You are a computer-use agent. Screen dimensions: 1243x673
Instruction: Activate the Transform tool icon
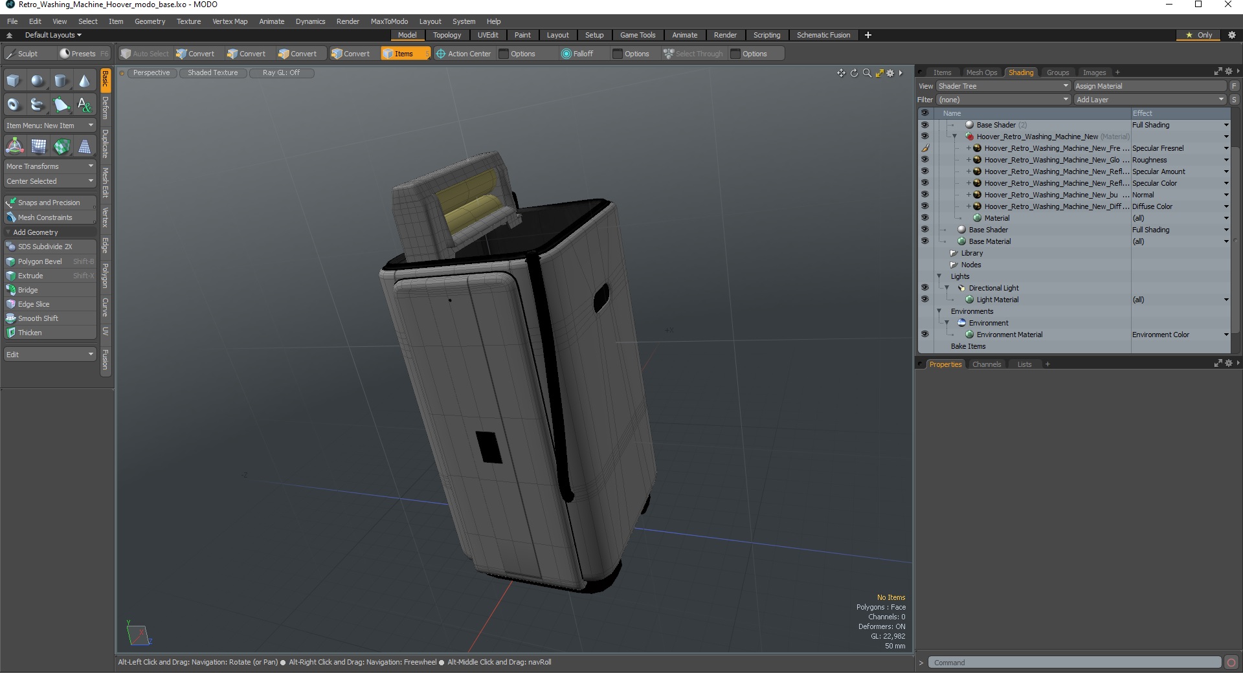click(14, 146)
